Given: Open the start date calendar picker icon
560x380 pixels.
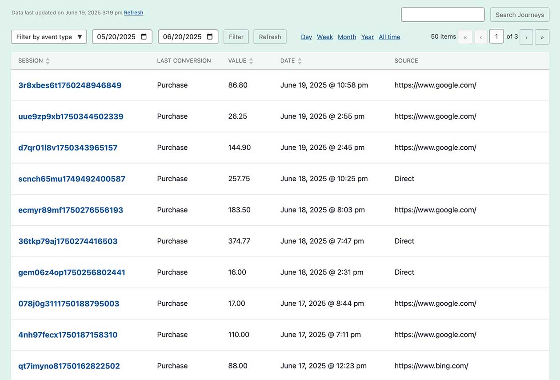Looking at the screenshot, I should [x=144, y=37].
